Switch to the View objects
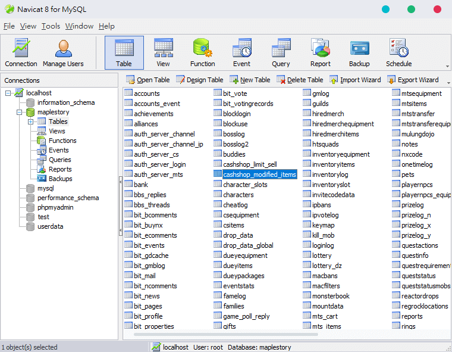This screenshot has height=352, width=452. (x=163, y=53)
